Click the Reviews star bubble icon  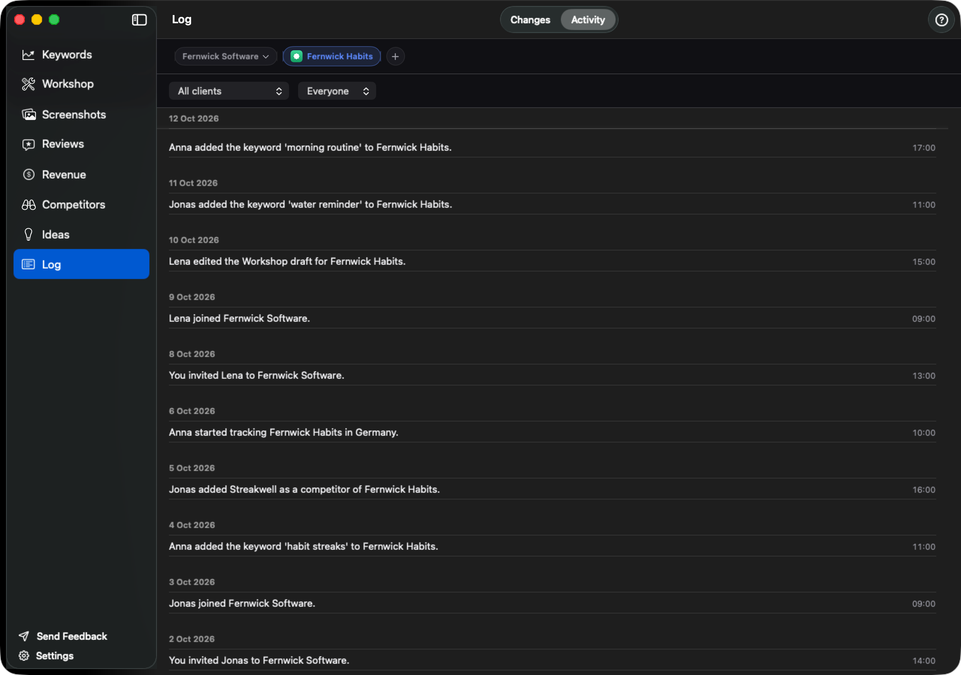click(28, 144)
